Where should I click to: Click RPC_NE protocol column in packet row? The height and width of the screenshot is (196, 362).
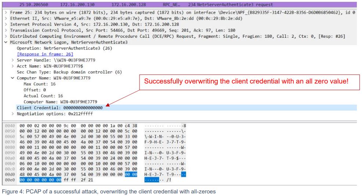point(171,5)
